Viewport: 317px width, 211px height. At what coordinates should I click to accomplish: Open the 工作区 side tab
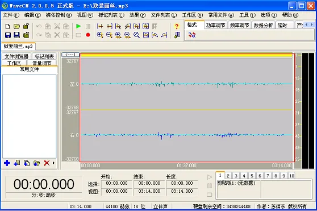(x=14, y=63)
